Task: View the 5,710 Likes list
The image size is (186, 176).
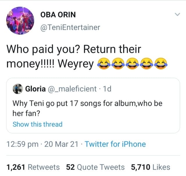Action: pos(151,167)
